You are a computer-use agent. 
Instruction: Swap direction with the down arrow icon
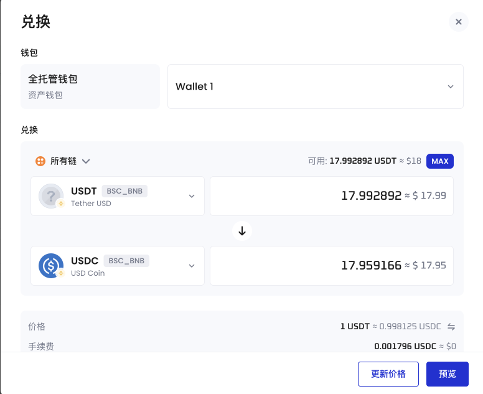[242, 231]
